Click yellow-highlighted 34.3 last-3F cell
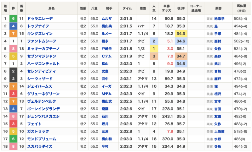 [x=181, y=34]
